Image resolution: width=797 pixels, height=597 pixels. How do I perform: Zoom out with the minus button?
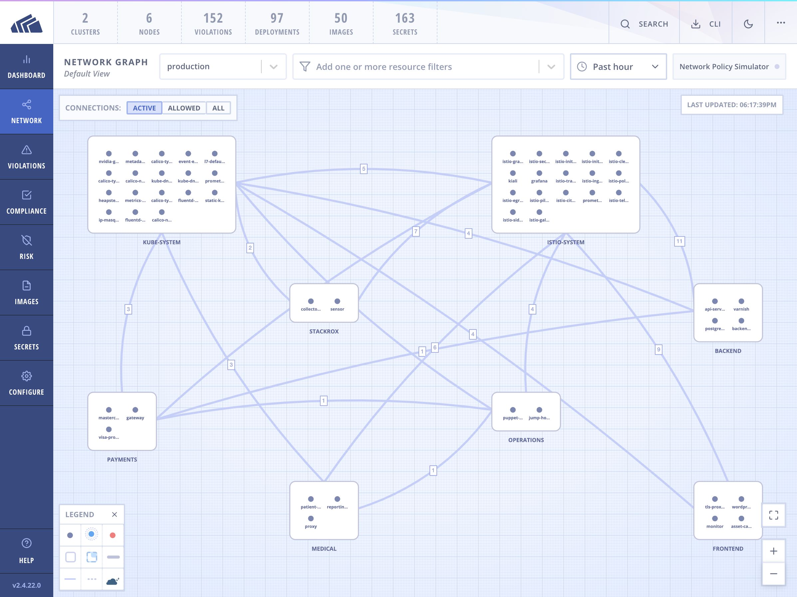774,574
